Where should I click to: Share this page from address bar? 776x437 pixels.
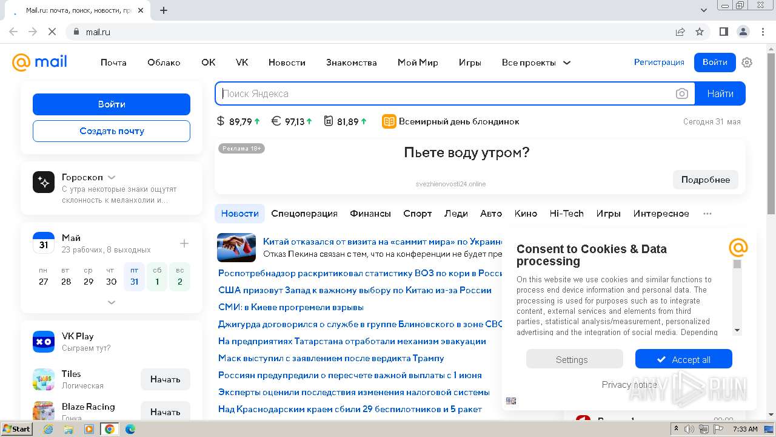[x=680, y=32]
